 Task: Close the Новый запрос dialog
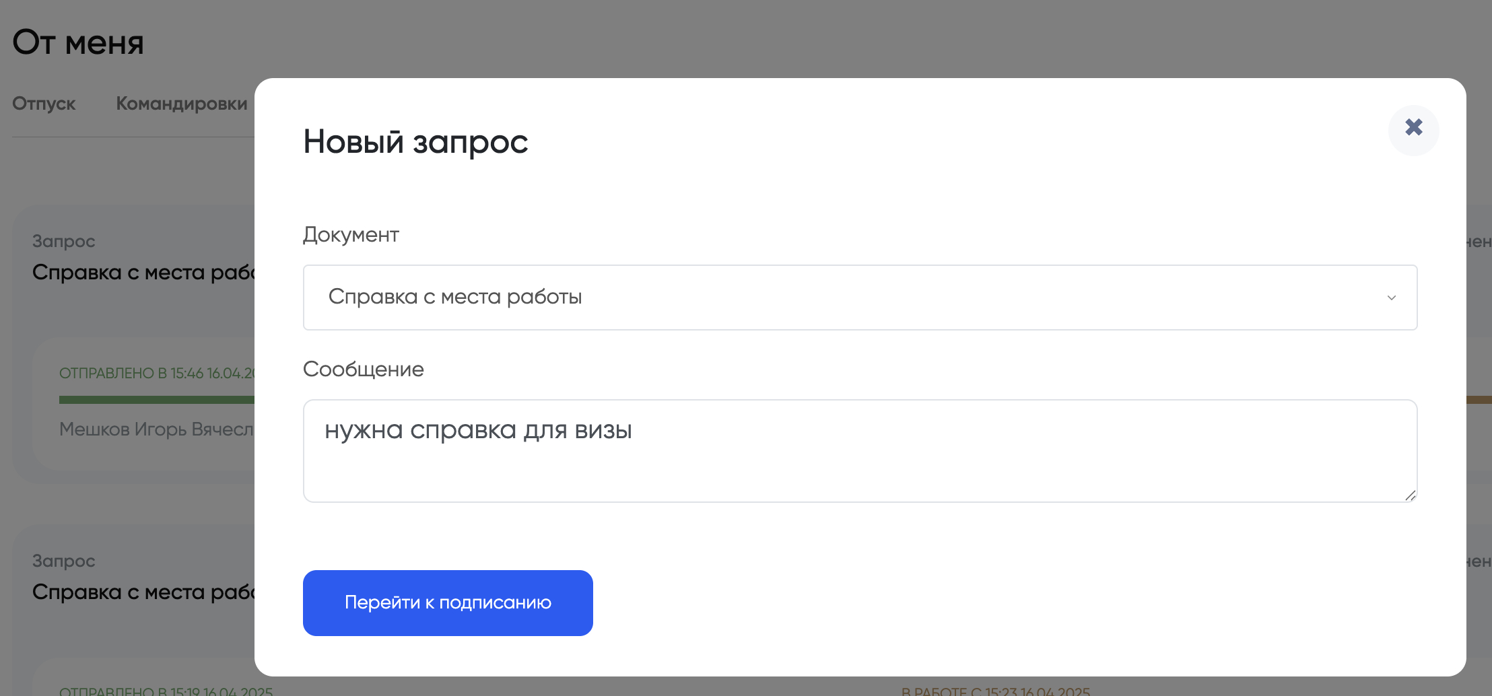pyautogui.click(x=1413, y=129)
